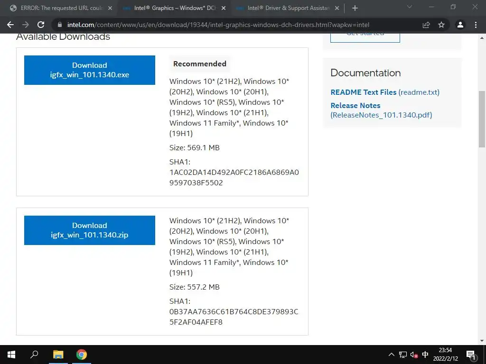This screenshot has width=486, height=364.
Task: Click scrollbar down arrow
Action: (x=482, y=341)
